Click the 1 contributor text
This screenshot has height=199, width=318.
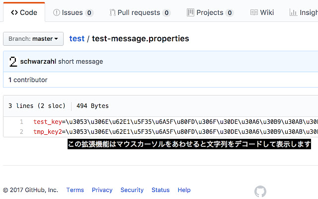(x=28, y=80)
